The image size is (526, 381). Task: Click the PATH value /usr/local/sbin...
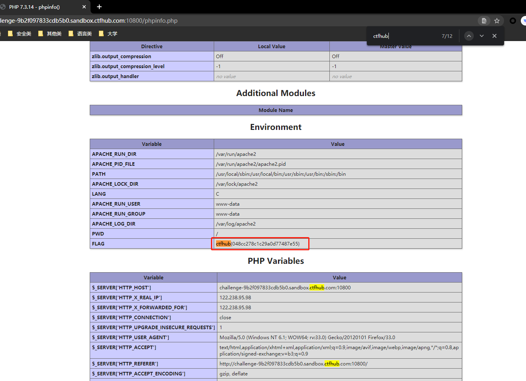coord(281,174)
